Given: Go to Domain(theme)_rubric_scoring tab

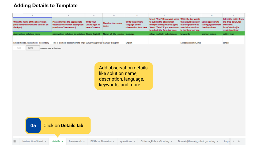Looking at the screenshot, I should tap(196, 141).
